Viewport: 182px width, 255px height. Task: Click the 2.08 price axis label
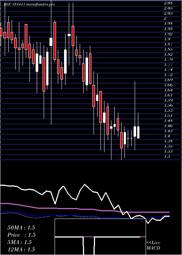coord(168,3)
